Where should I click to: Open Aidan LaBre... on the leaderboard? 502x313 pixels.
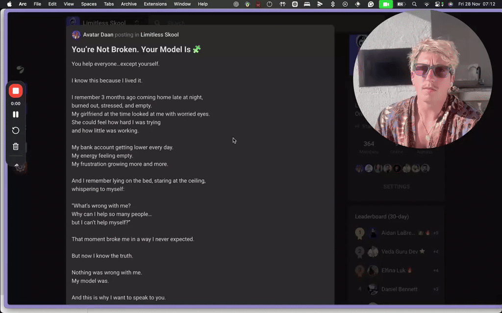point(398,233)
